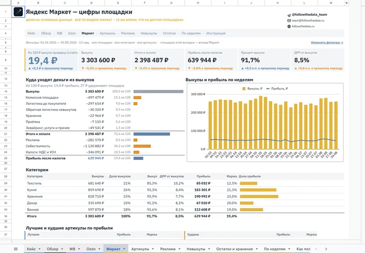The image size is (365, 253).
Task: Click the 2 398 487 ₽ Итого к оплате KPI
Action: (x=151, y=60)
